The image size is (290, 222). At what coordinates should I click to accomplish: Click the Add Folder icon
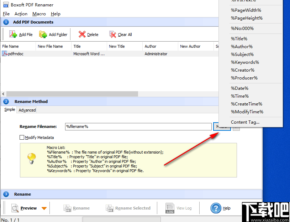43,34
